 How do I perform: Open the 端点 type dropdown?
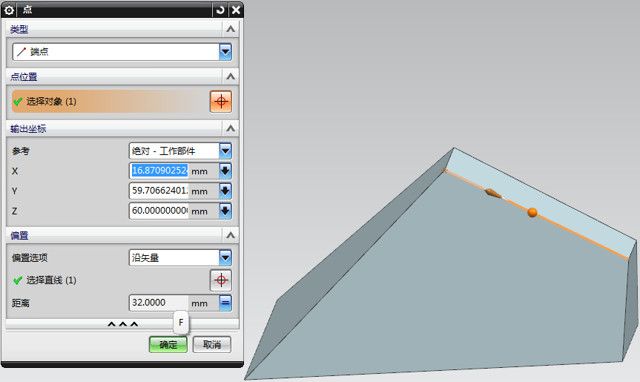pos(225,52)
